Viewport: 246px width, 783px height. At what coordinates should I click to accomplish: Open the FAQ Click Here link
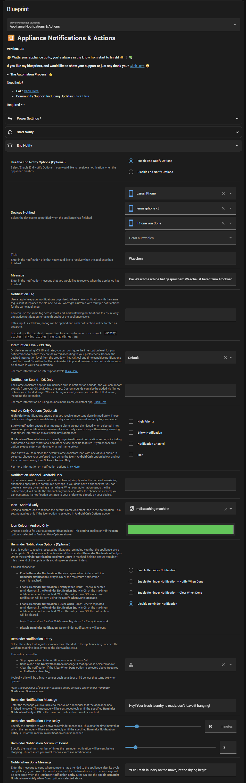click(31, 91)
